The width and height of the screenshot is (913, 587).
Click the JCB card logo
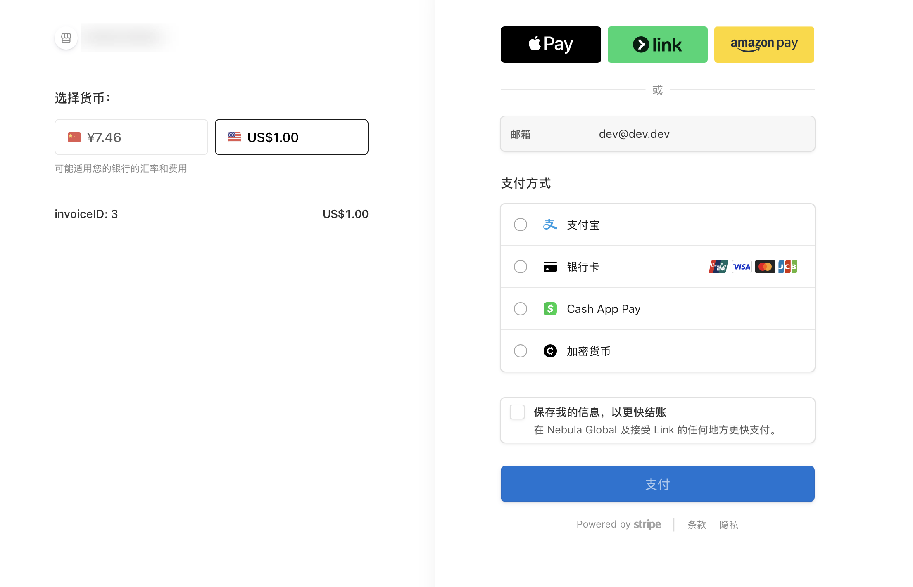(788, 267)
